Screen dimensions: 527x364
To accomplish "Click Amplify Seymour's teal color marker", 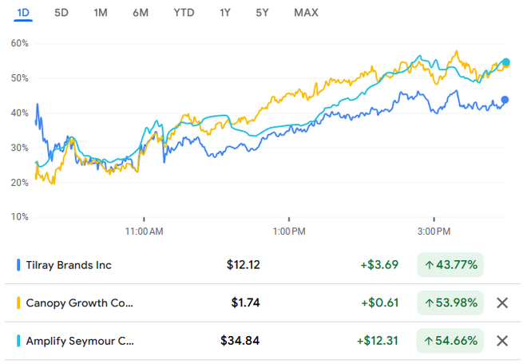I will (18, 342).
